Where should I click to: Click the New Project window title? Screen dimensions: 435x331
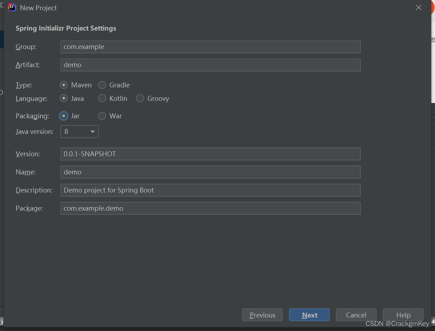(38, 8)
